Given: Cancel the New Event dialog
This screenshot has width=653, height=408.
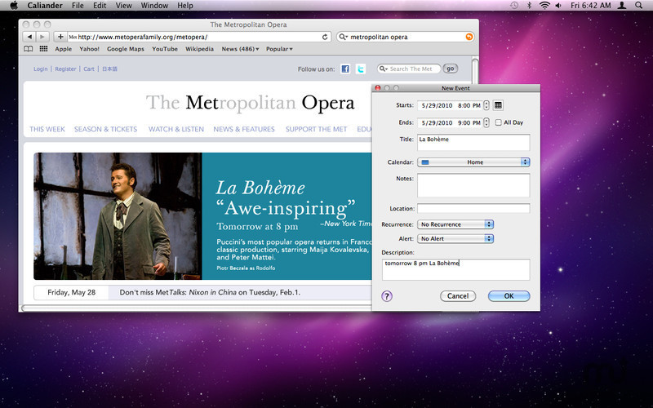Looking at the screenshot, I should 458,296.
